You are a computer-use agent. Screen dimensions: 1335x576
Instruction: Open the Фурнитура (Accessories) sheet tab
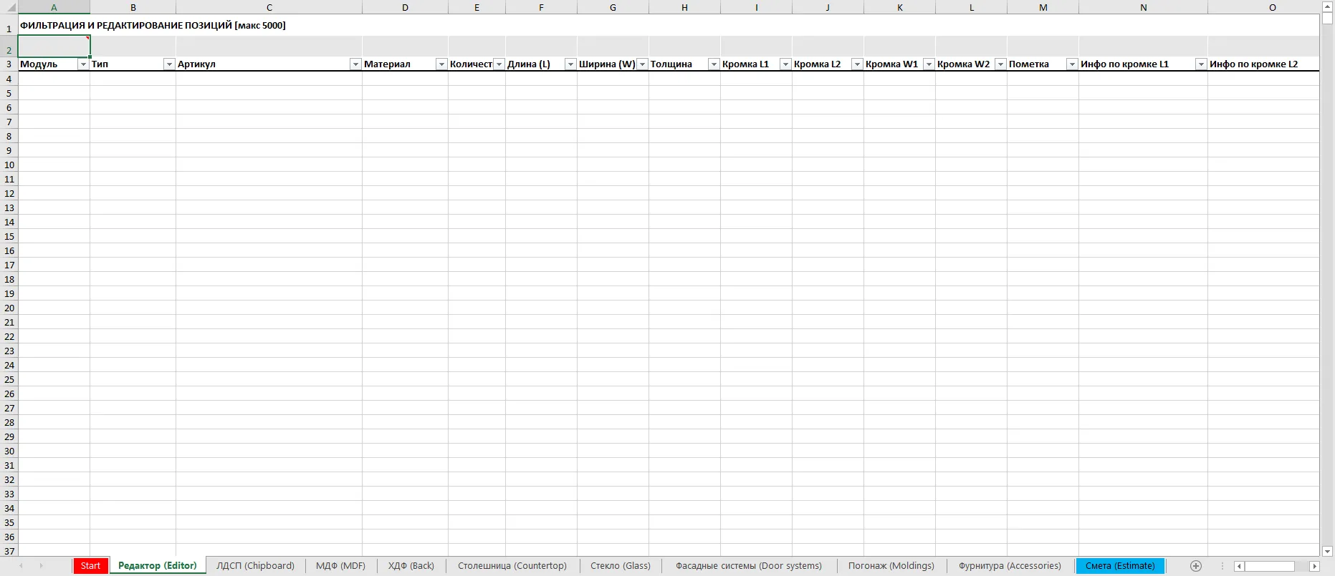[x=1010, y=566]
